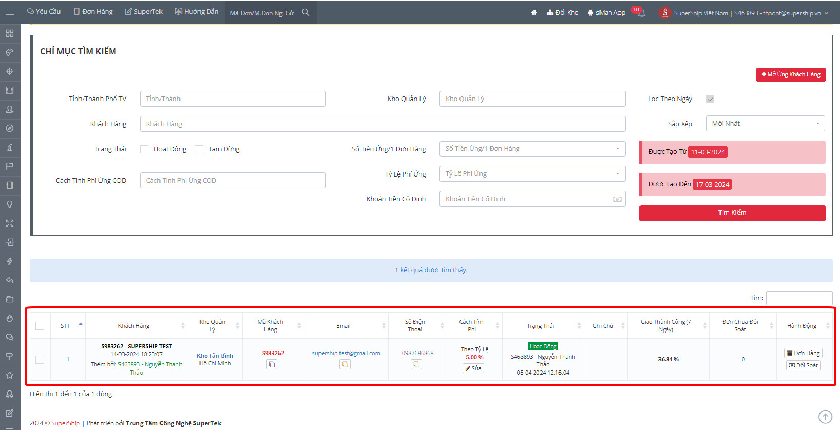Check the Tạm Dừng status checkbox

pos(199,149)
